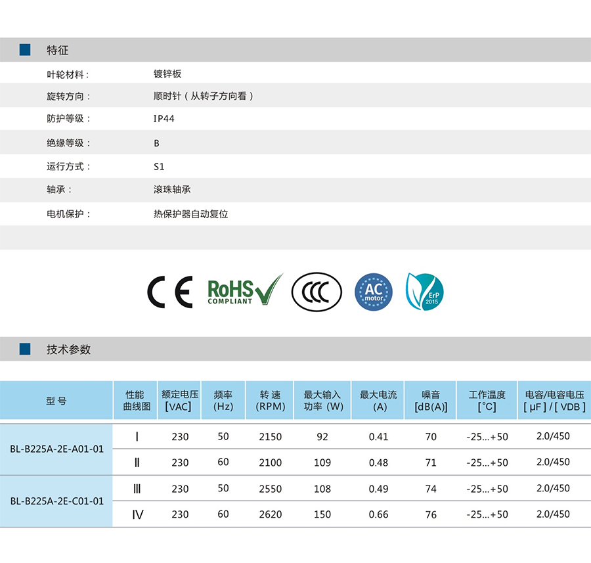Click the current value 0.49

378,489
